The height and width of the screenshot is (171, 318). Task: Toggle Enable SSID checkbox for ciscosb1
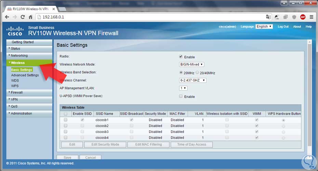82,120
